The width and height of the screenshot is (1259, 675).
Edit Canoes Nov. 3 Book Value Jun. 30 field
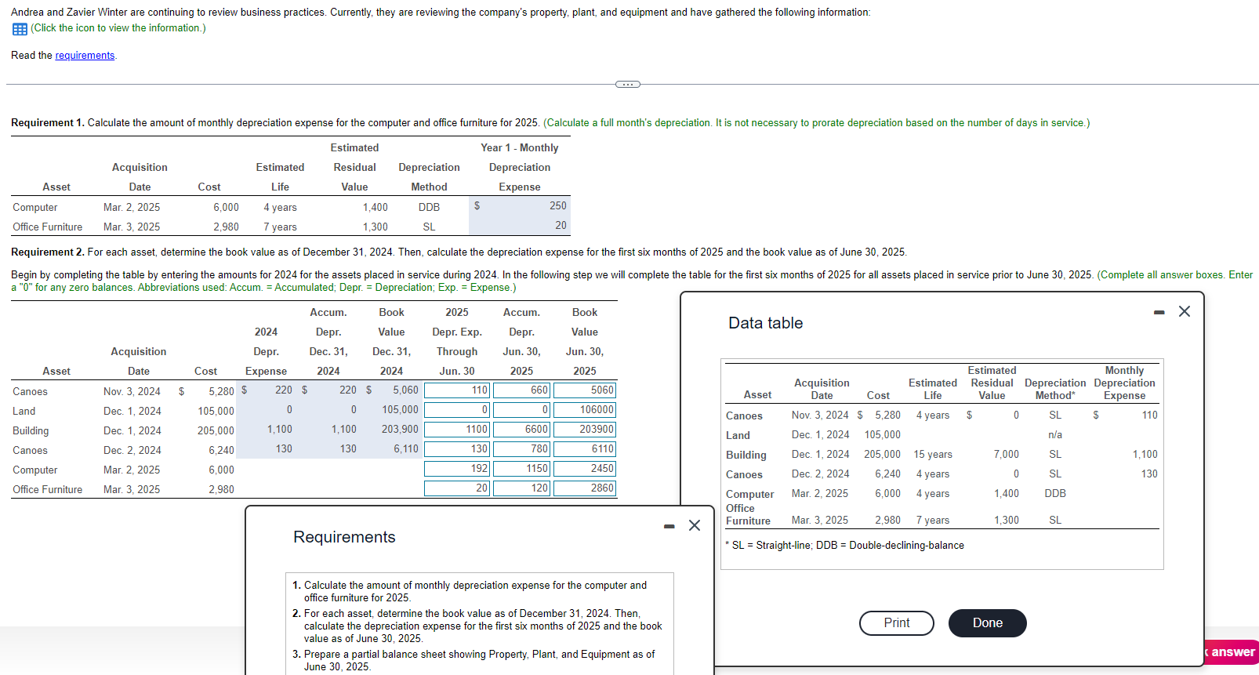click(585, 390)
